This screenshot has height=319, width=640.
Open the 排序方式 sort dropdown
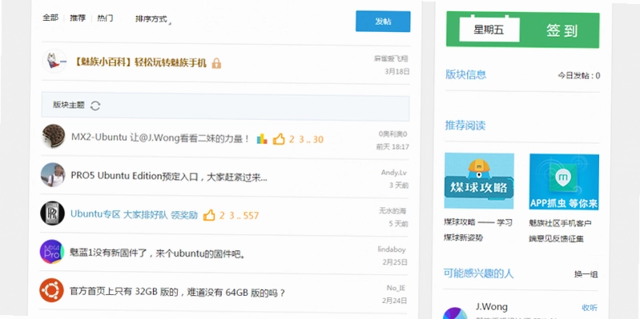153,19
